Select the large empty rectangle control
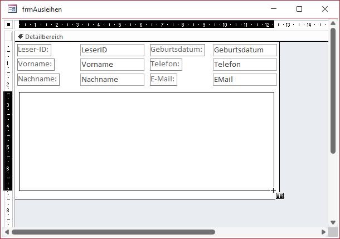This screenshot has height=239, width=340. tap(147, 142)
